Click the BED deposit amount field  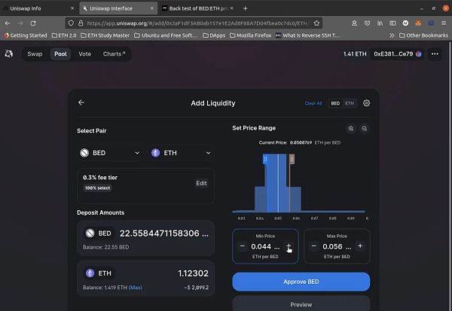(x=164, y=233)
